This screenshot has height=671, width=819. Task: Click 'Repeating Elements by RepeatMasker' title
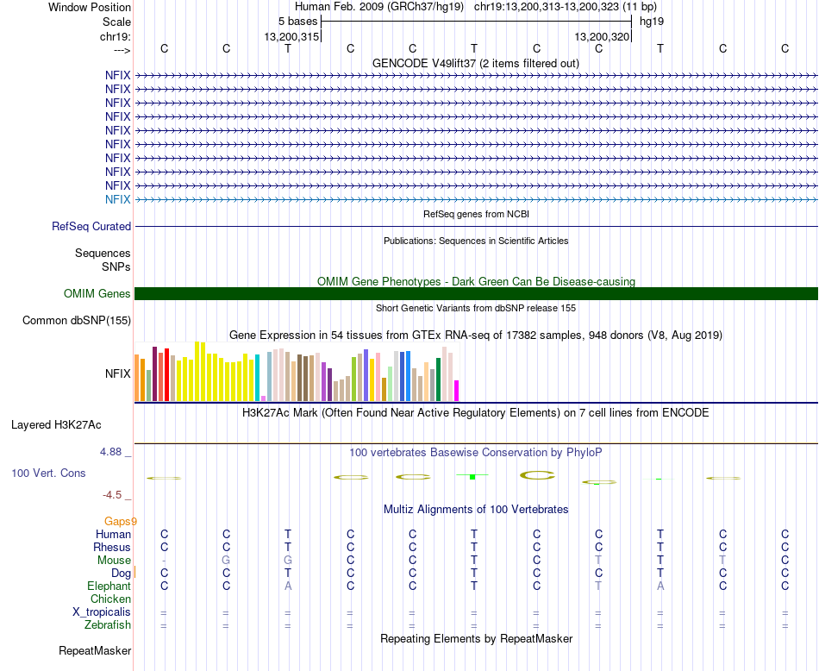pos(476,638)
